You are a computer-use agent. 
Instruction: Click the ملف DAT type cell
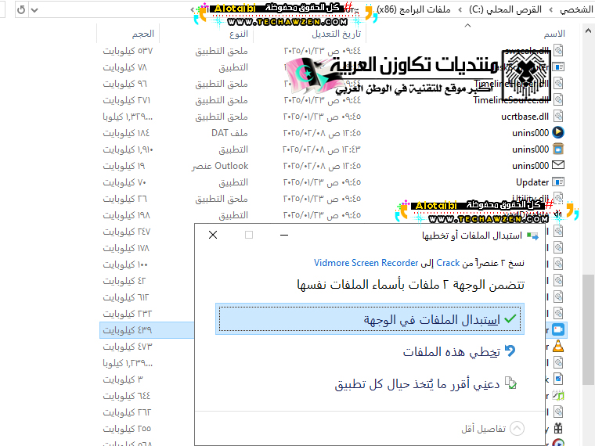pyautogui.click(x=229, y=133)
